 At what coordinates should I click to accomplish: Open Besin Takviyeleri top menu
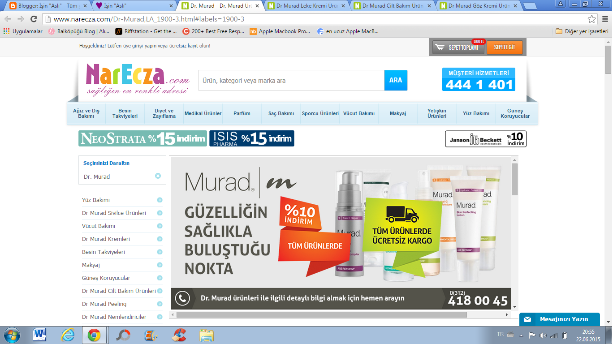(125, 113)
